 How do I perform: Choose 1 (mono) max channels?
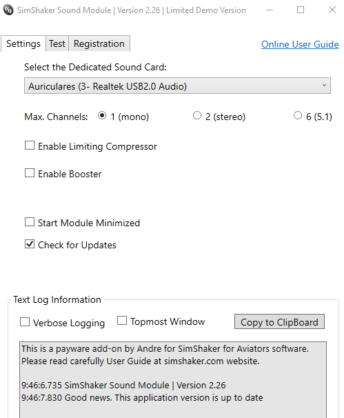tap(102, 115)
